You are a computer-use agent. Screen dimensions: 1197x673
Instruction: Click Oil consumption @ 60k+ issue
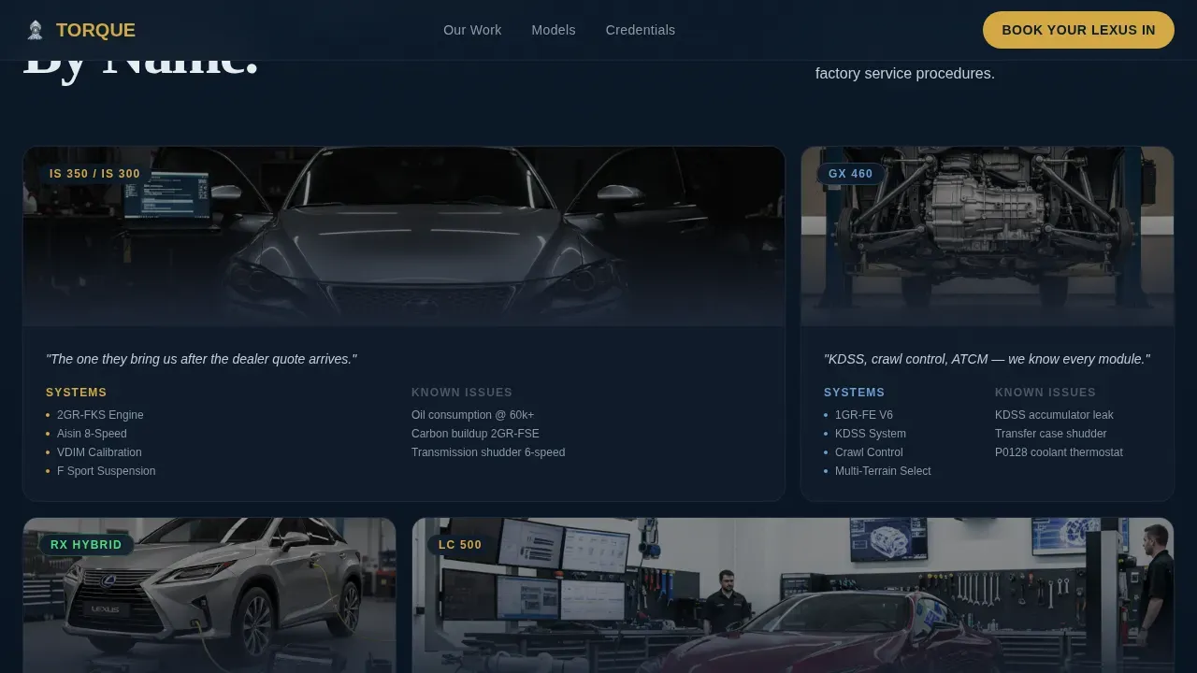(472, 415)
